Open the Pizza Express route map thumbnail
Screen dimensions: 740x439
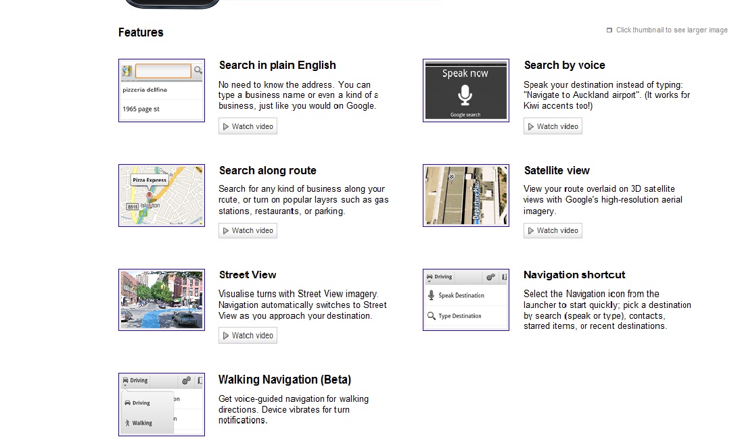point(162,195)
